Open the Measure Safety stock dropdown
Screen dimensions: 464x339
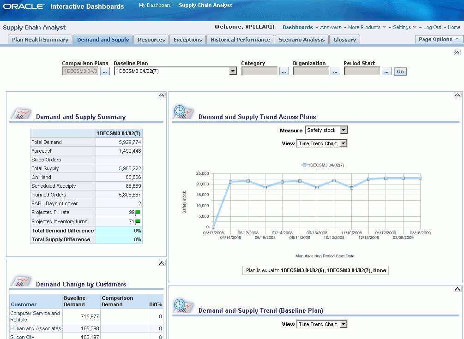(343, 130)
